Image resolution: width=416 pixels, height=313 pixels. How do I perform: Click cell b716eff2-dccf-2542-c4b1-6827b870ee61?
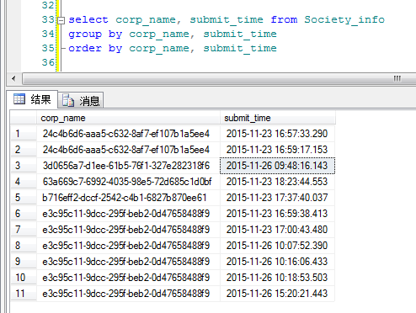point(128,198)
